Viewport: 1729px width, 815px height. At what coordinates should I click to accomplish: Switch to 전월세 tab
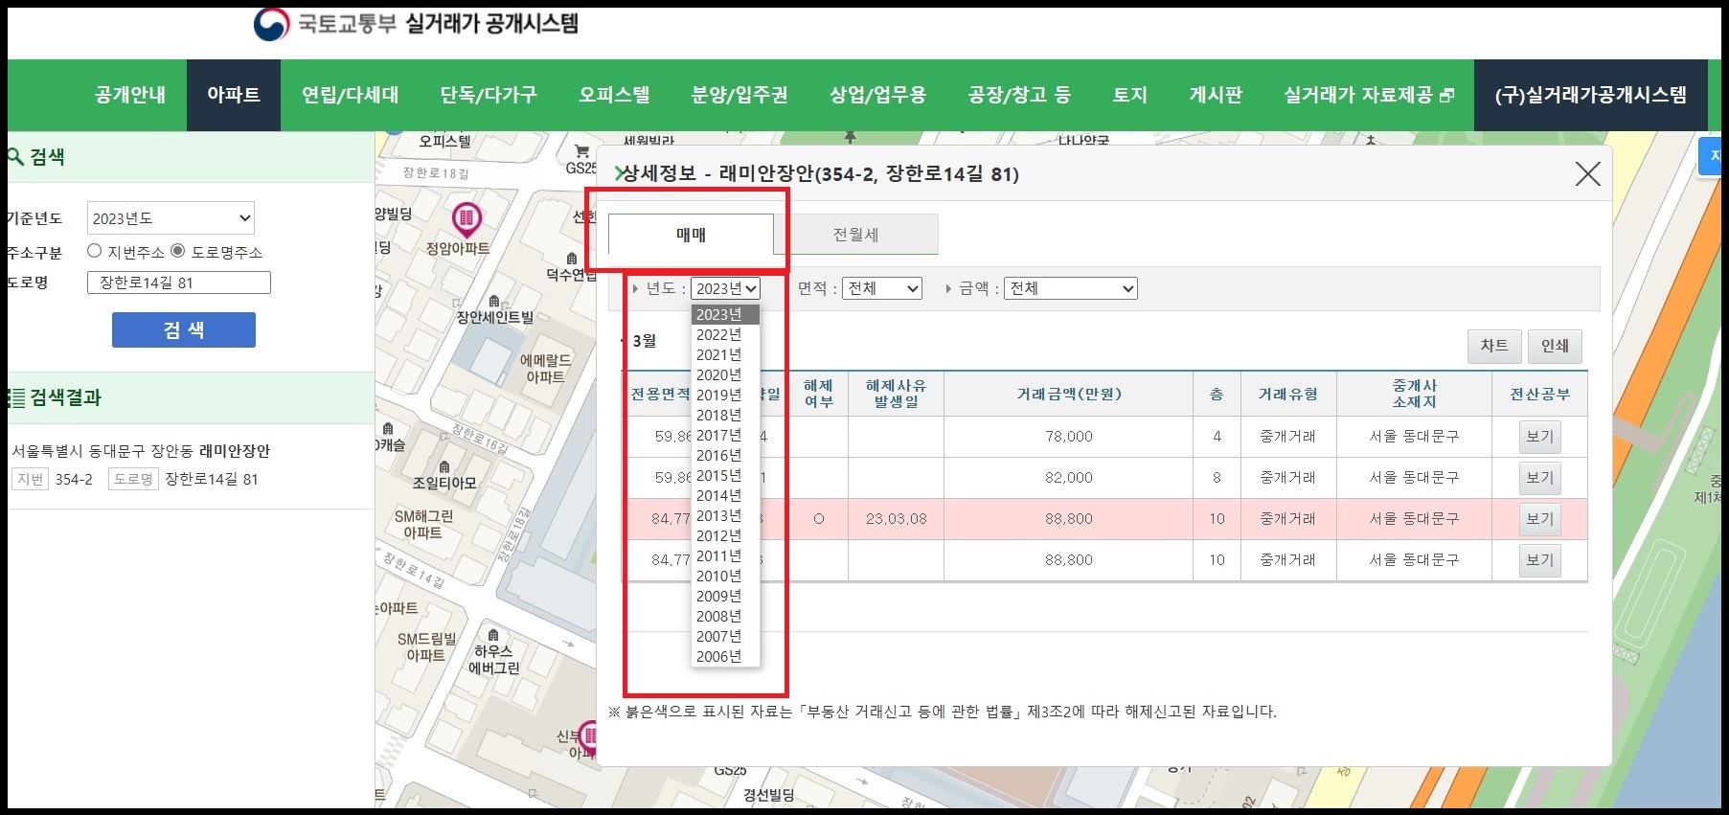pos(855,235)
